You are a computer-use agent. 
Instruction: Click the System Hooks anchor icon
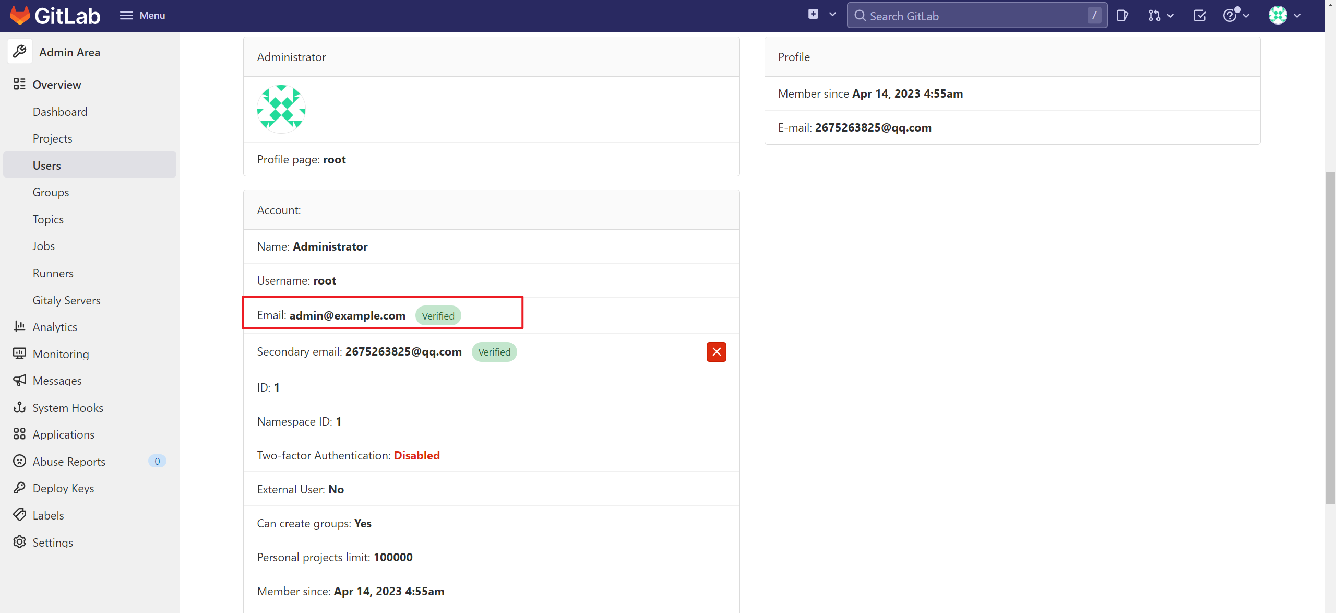pos(19,407)
